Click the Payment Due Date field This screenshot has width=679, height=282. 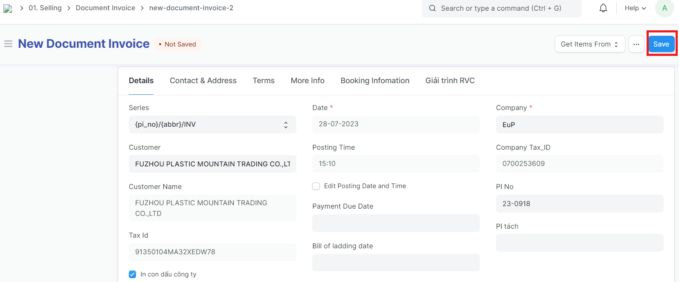[395, 223]
